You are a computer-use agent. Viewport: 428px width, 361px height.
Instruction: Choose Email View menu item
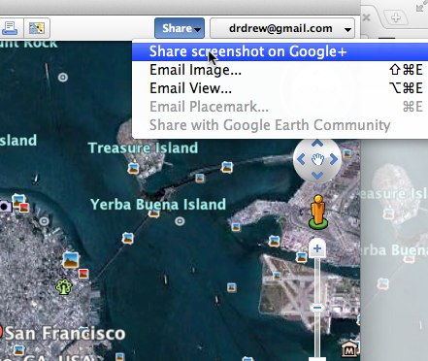pyautogui.click(x=280, y=88)
